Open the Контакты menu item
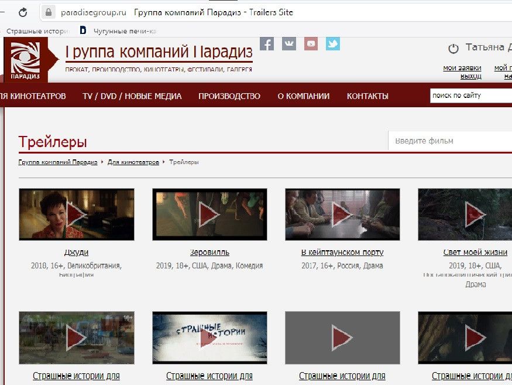 click(367, 96)
